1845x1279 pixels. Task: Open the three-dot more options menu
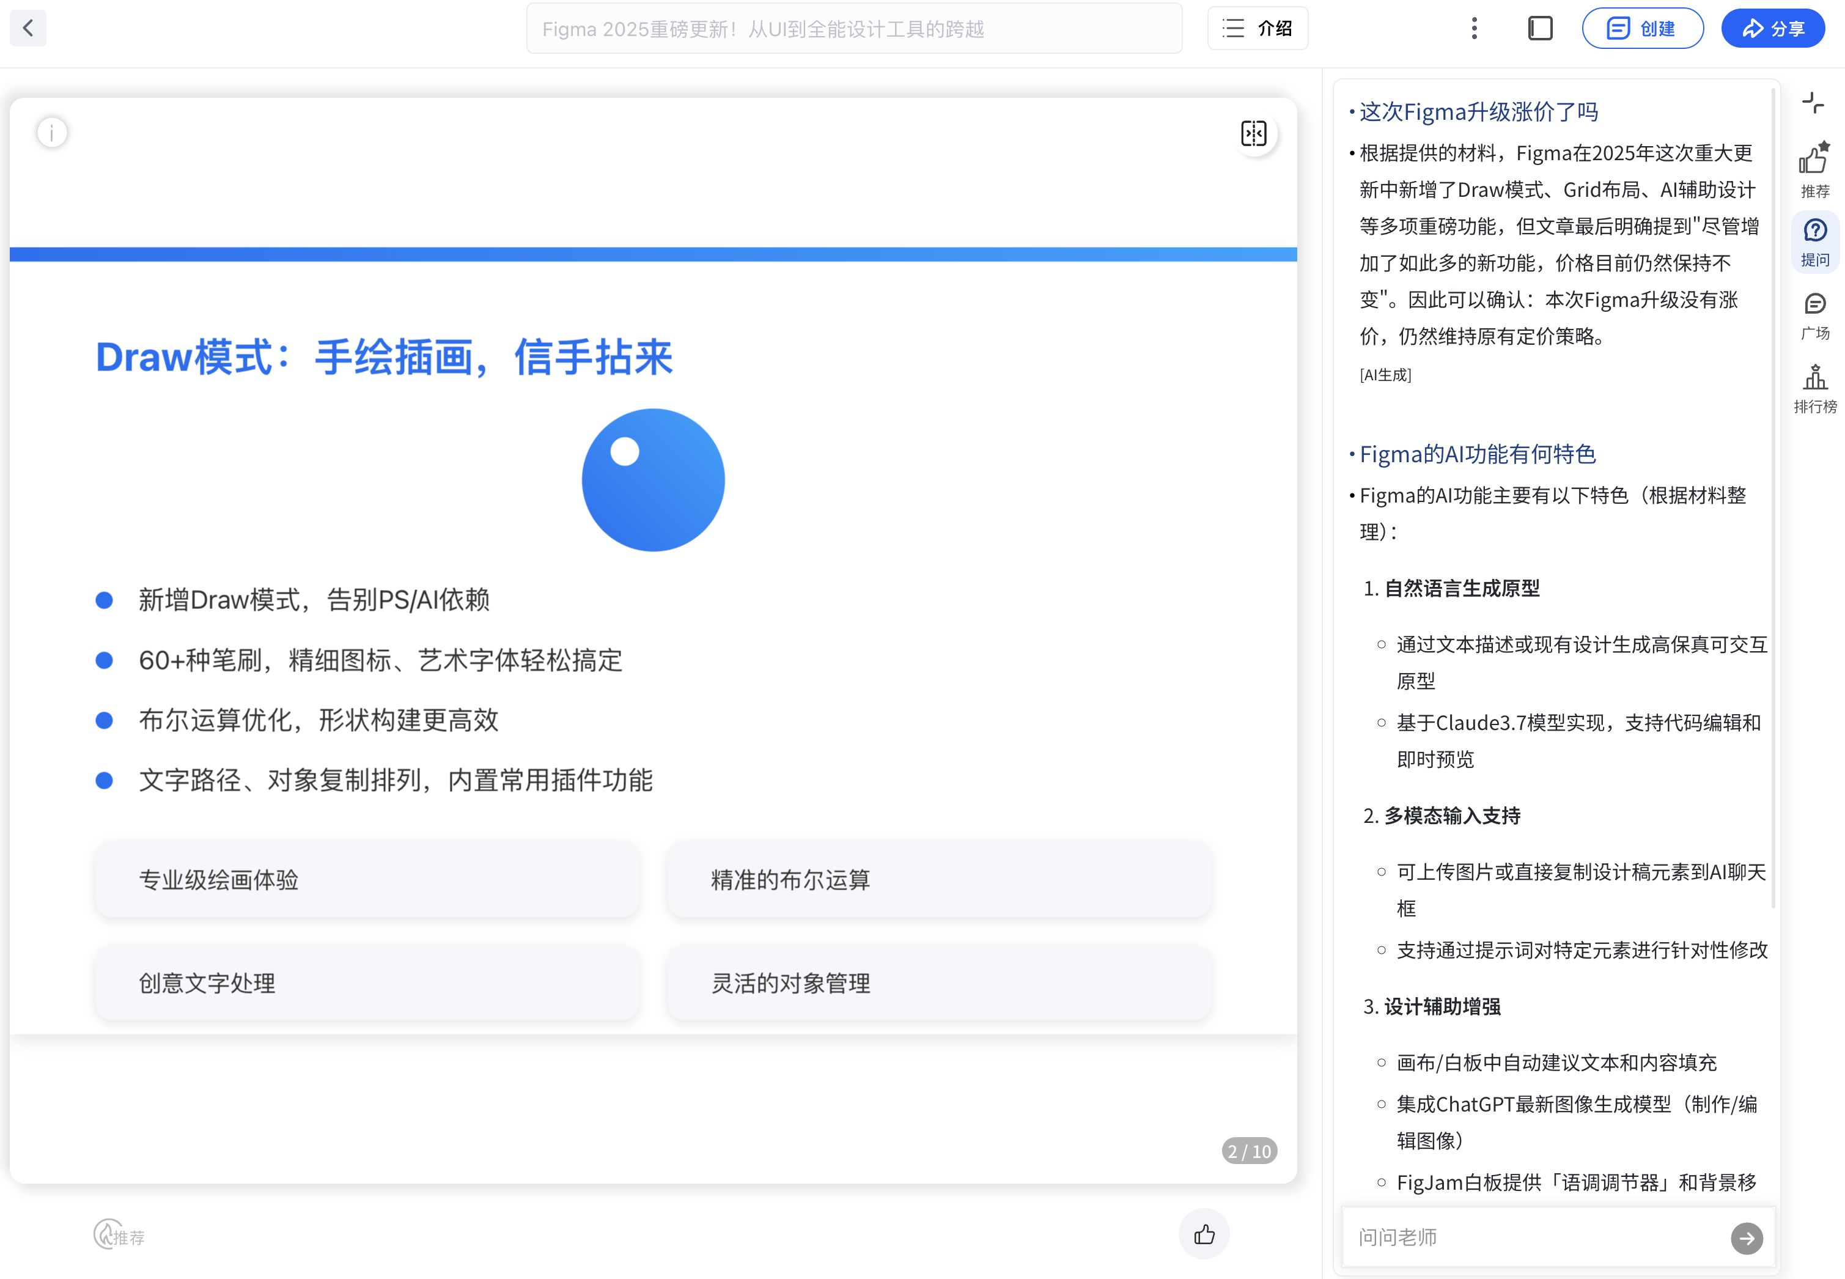pyautogui.click(x=1474, y=28)
